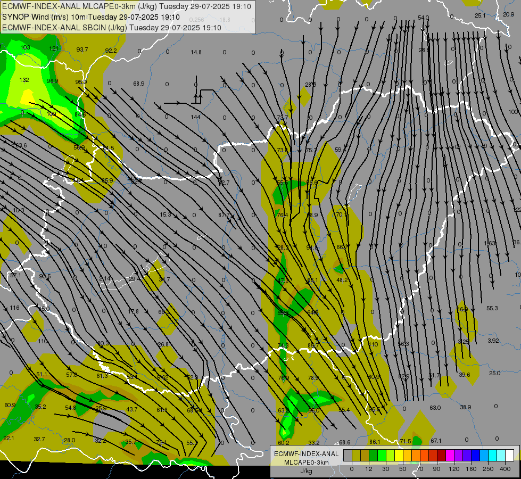The height and width of the screenshot is (479, 521).
Task: Click the legend tick label 250
Action: pyautogui.click(x=488, y=469)
